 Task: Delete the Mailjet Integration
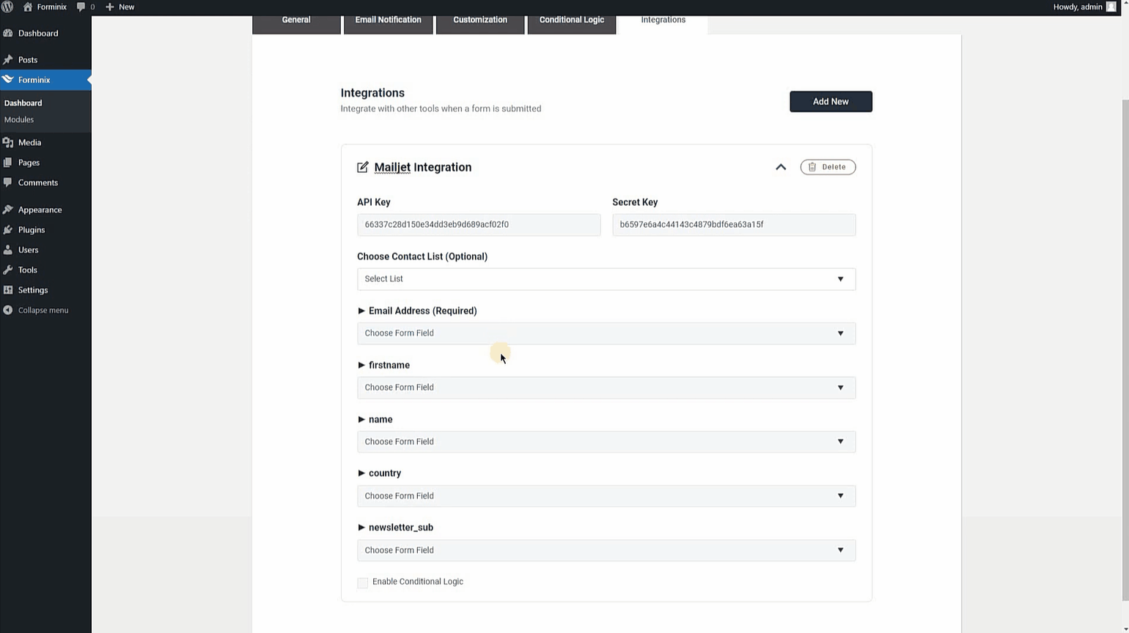click(828, 167)
